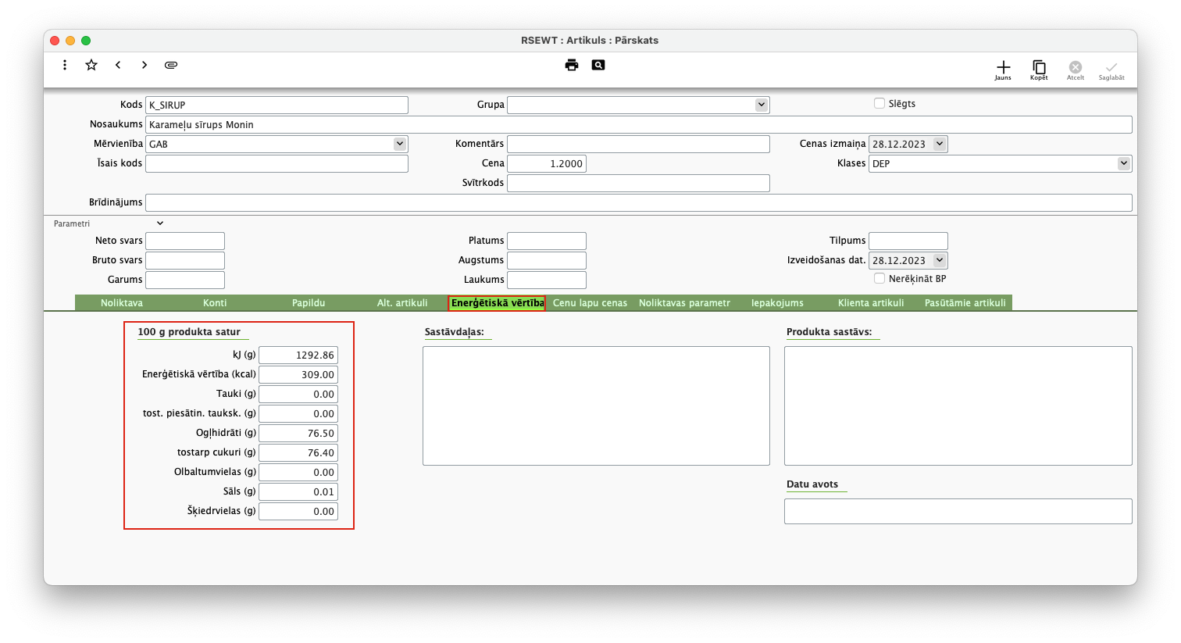Switch to the Cenu lapu cenas tab

coord(590,303)
